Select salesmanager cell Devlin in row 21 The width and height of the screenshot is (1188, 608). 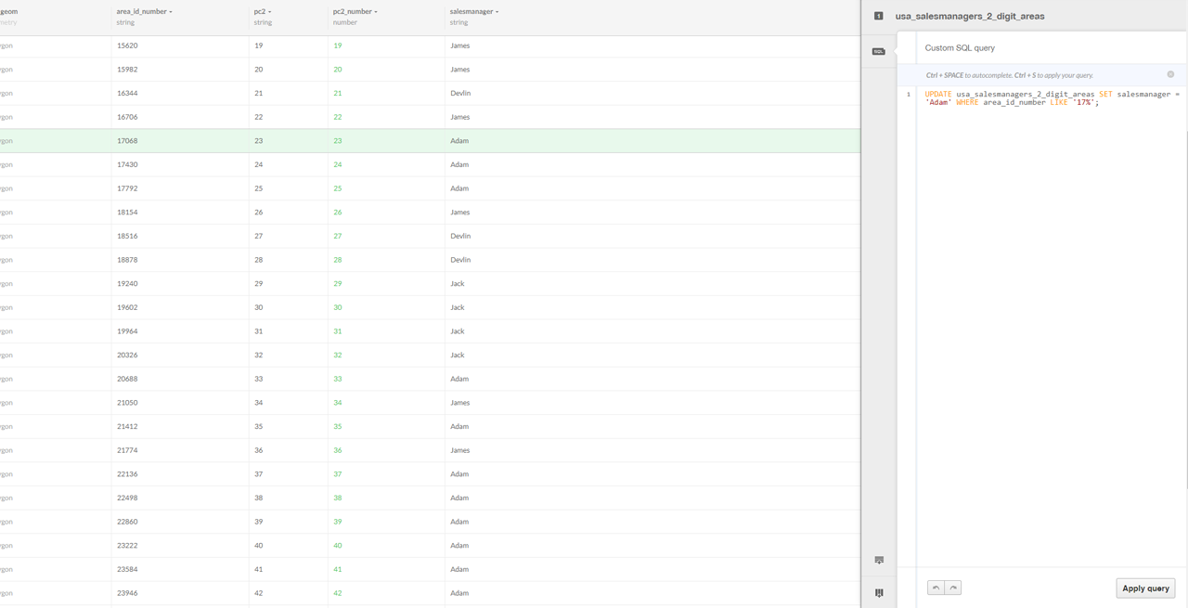460,93
